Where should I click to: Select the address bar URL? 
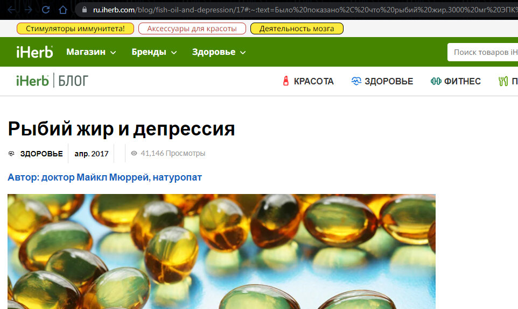coord(305,10)
